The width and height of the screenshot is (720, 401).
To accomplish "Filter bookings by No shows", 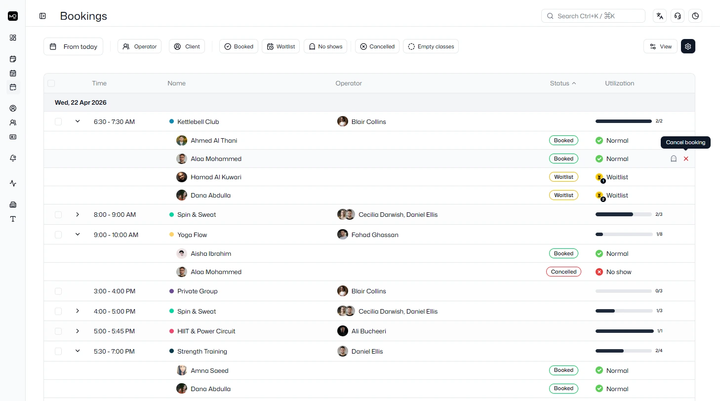I will pyautogui.click(x=325, y=46).
